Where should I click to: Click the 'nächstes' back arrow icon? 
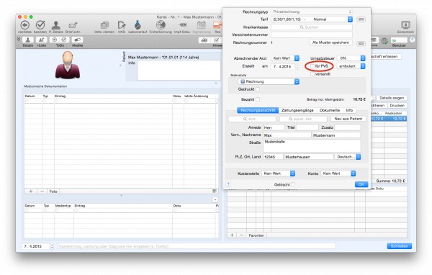pos(25,25)
